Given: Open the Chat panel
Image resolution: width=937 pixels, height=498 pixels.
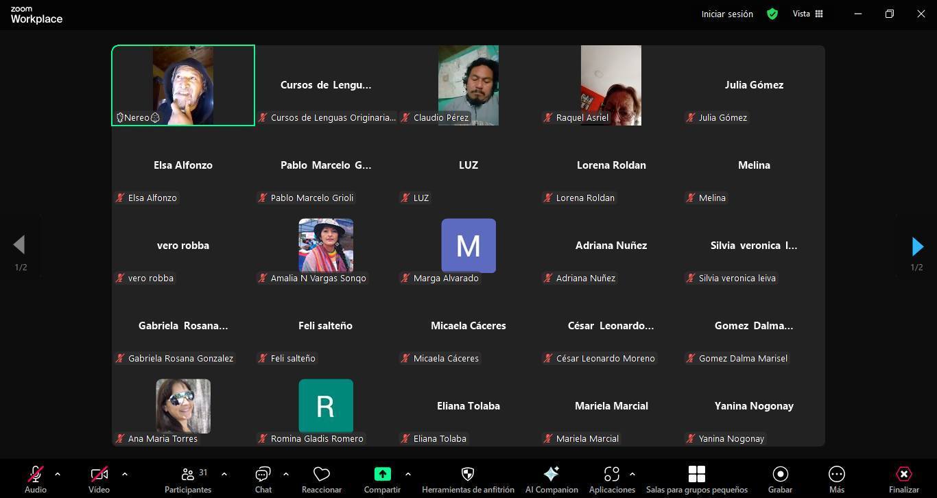Looking at the screenshot, I should (x=263, y=479).
